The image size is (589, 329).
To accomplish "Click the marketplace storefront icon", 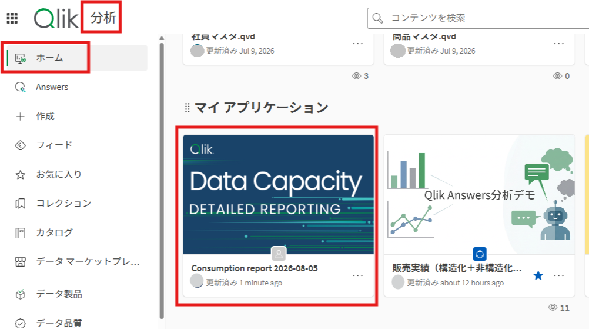I will click(21, 262).
